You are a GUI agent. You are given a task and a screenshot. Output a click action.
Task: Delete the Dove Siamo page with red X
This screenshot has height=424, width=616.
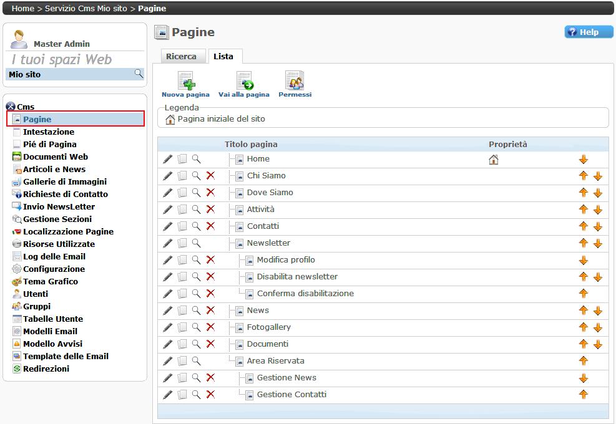click(210, 193)
